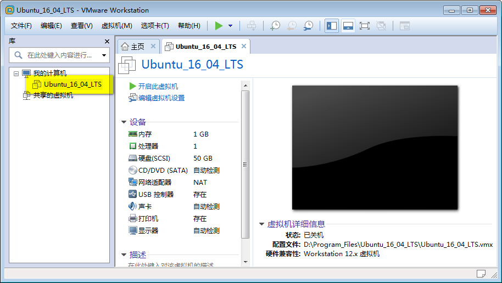Click the NAT network adapter value
The width and height of the screenshot is (502, 283).
click(200, 182)
